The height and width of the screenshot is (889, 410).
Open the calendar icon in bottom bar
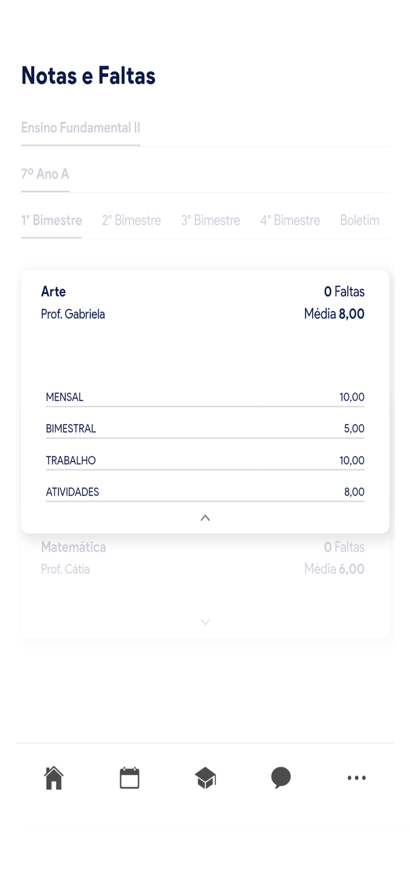click(130, 778)
